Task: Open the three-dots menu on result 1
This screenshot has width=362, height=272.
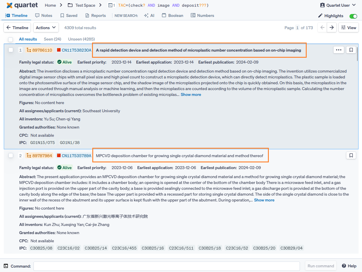Action: click(338, 50)
